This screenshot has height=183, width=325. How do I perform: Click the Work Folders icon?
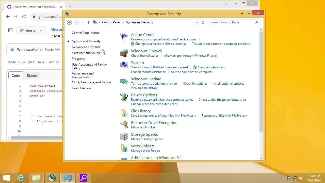coord(124,148)
